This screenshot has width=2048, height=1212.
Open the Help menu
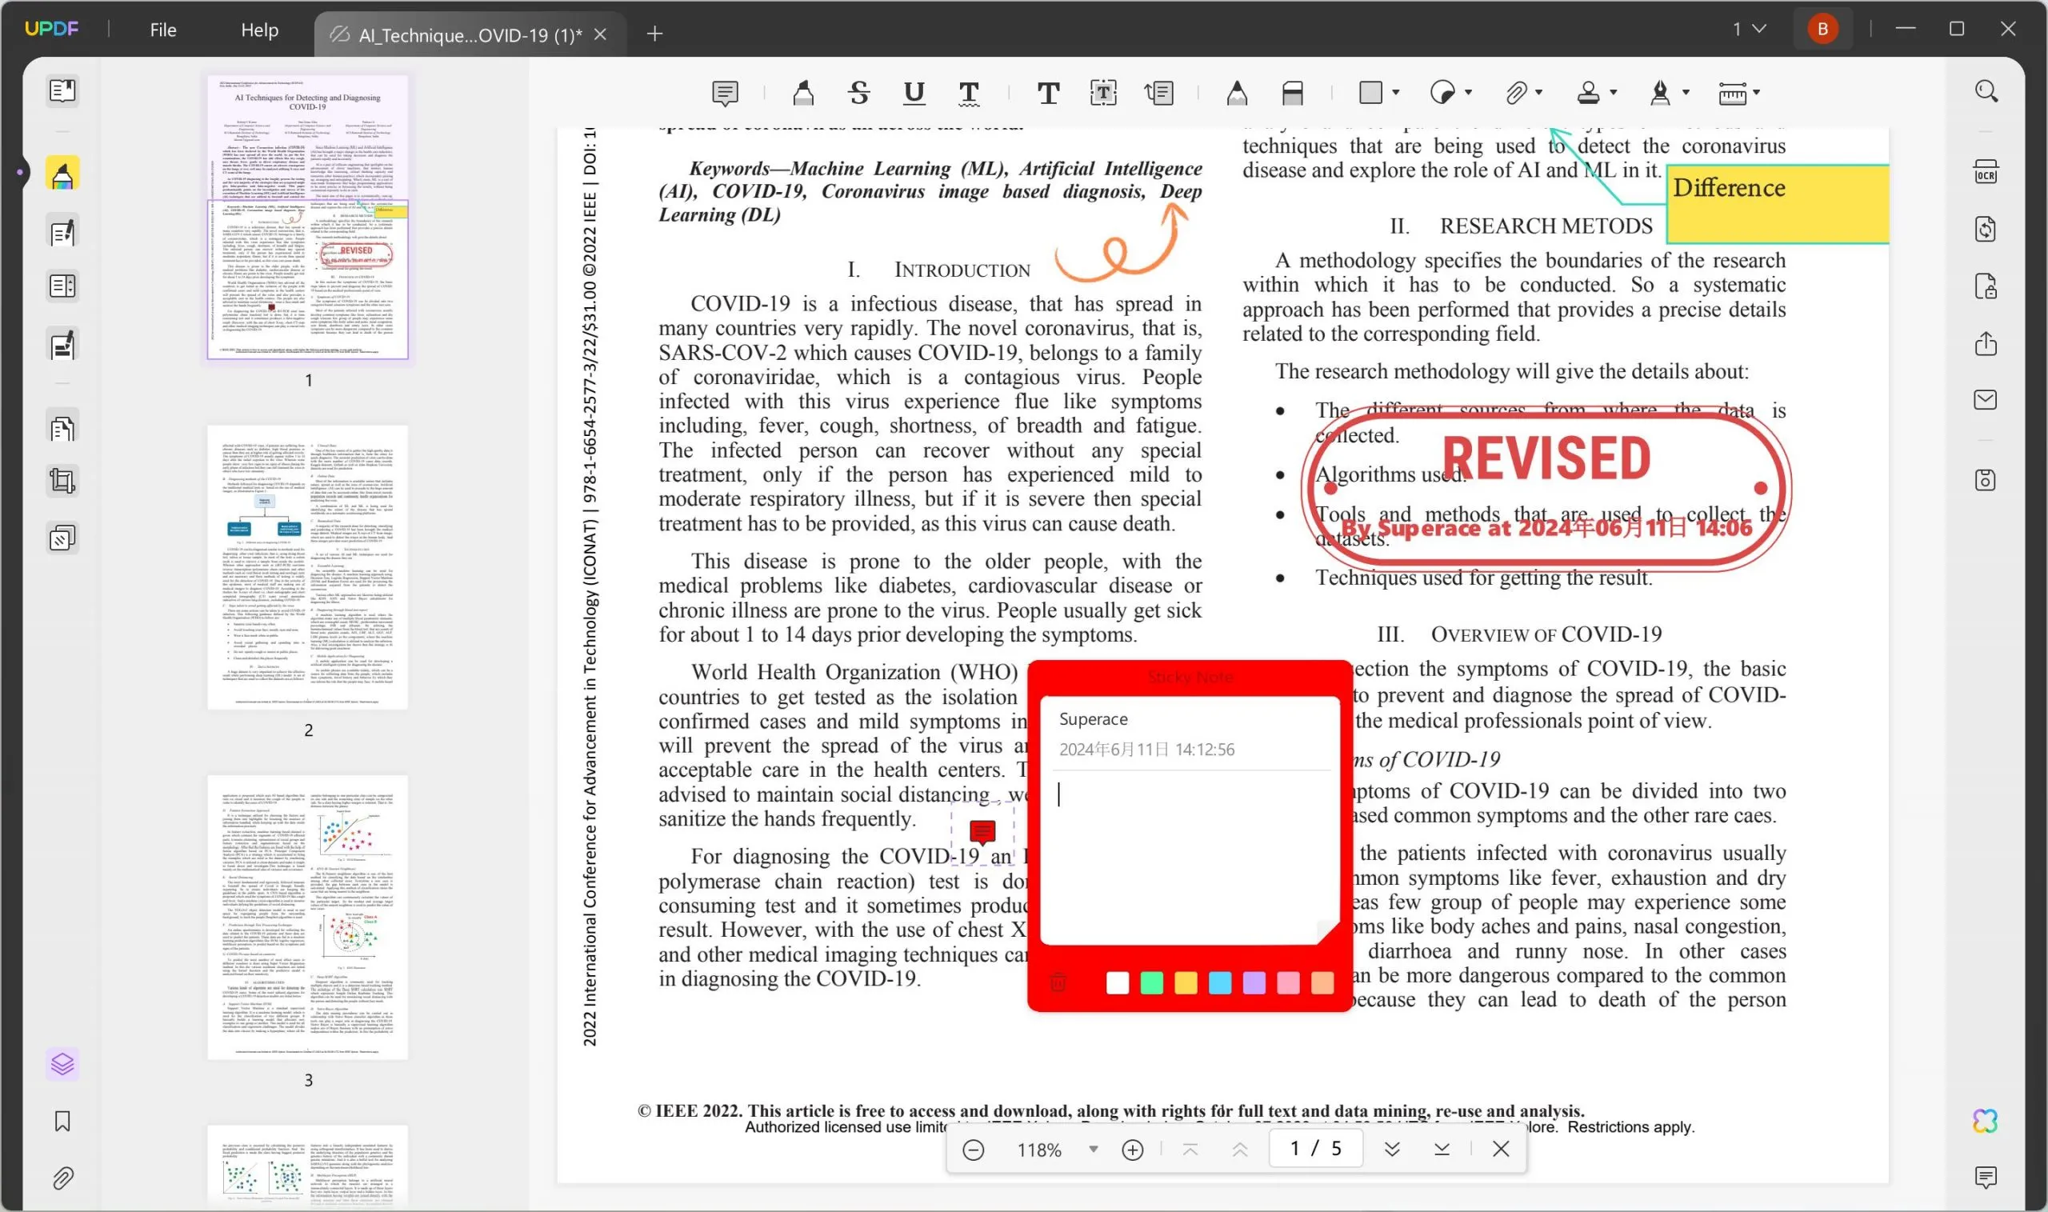click(260, 30)
